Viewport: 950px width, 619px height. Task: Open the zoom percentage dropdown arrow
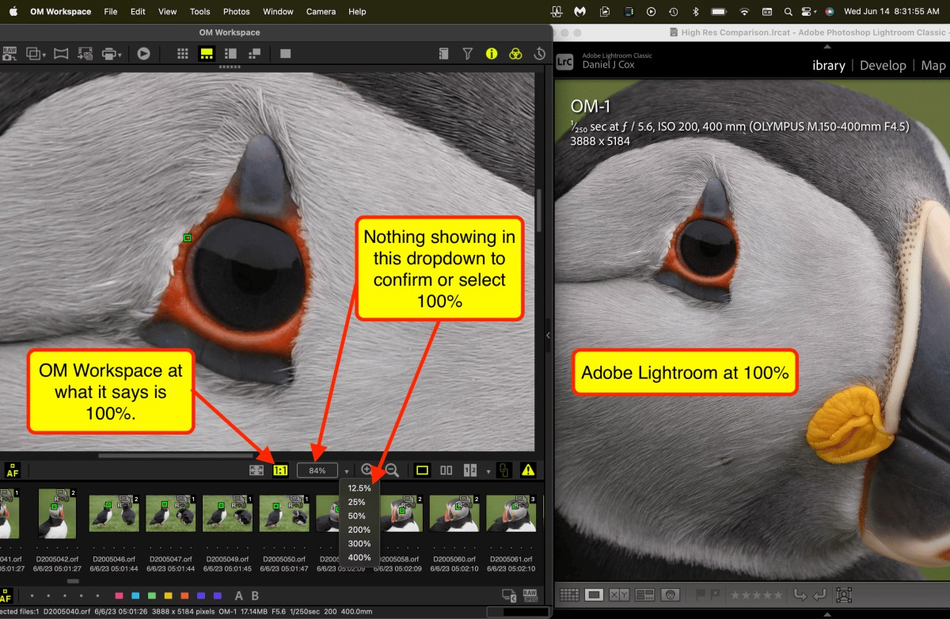[347, 472]
